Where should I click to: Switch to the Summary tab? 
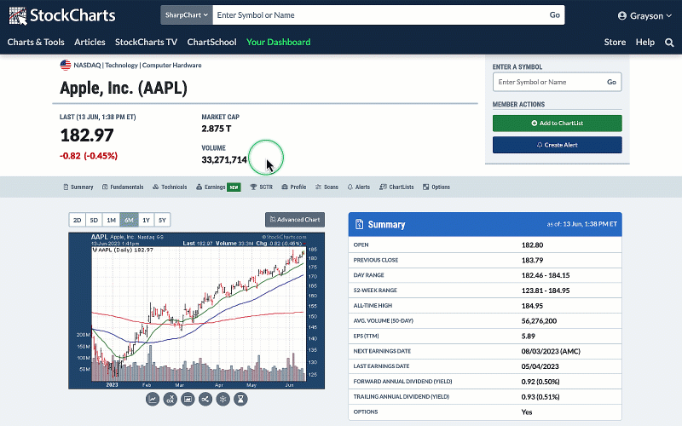[x=78, y=187]
